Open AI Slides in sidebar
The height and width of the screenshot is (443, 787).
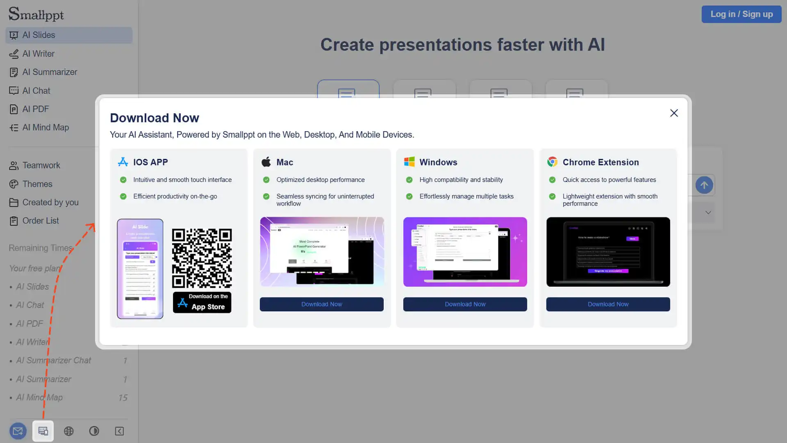(x=69, y=35)
